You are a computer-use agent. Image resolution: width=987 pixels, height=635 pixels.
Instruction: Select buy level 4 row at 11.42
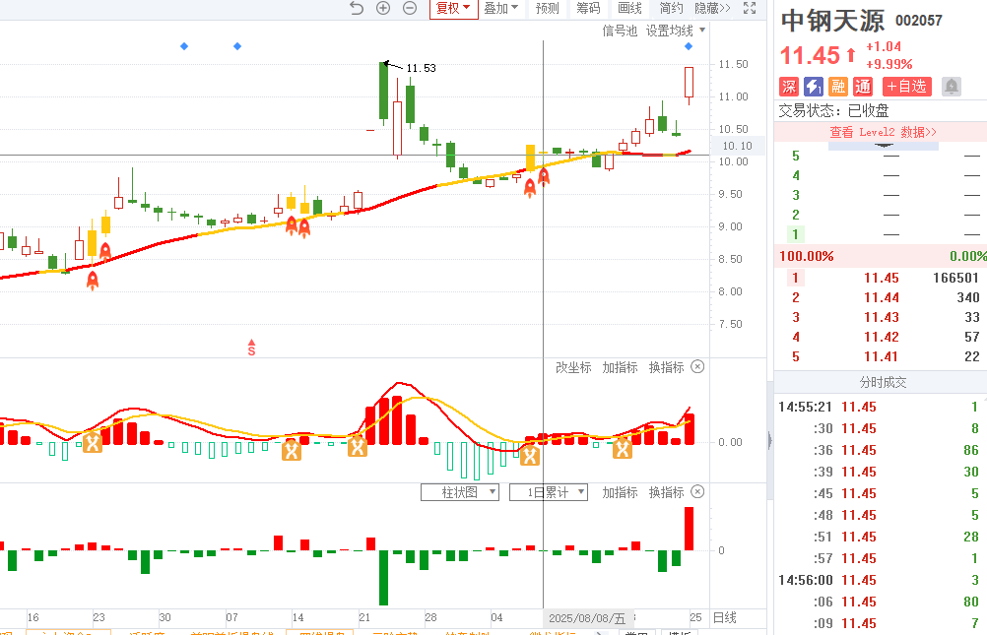(x=881, y=337)
